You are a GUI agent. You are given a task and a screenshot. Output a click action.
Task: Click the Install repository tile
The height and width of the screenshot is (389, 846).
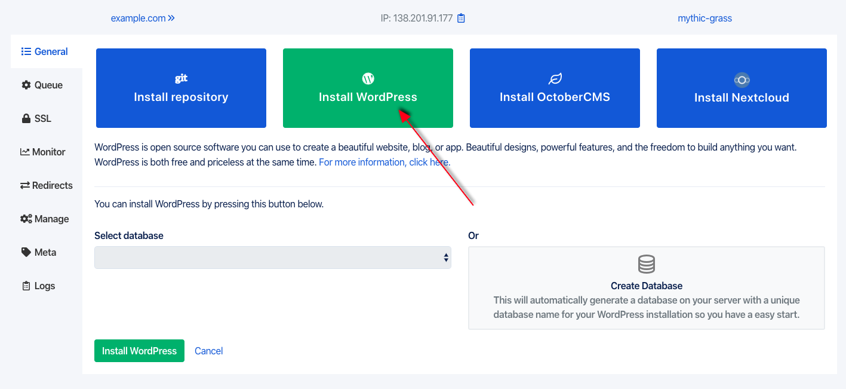pyautogui.click(x=181, y=88)
